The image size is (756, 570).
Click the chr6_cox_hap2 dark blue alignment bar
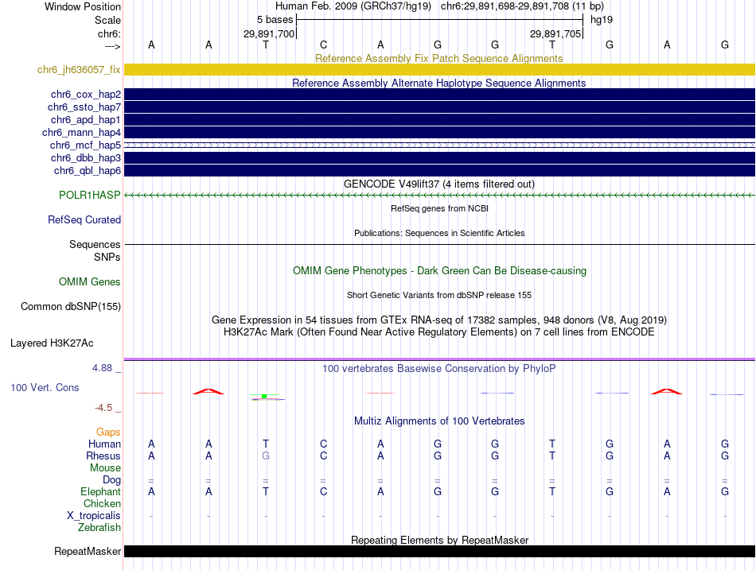439,94
